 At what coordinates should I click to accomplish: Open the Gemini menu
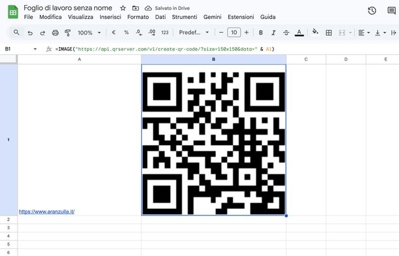pyautogui.click(x=212, y=17)
